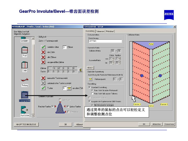Click the RESET button
The image size is (188, 141).
point(90,67)
